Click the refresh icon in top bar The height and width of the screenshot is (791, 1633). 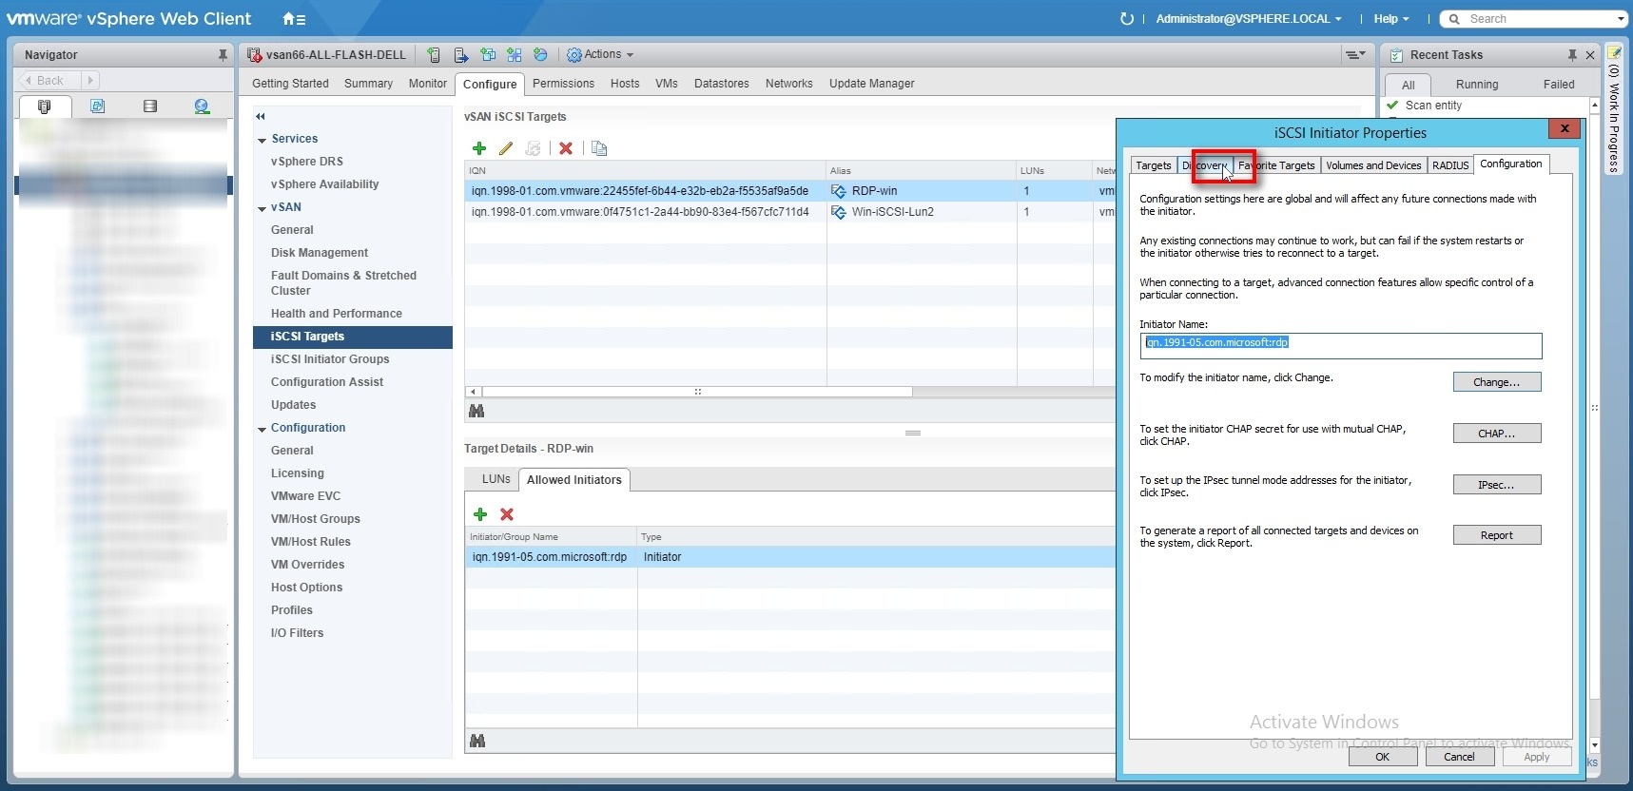click(1127, 19)
